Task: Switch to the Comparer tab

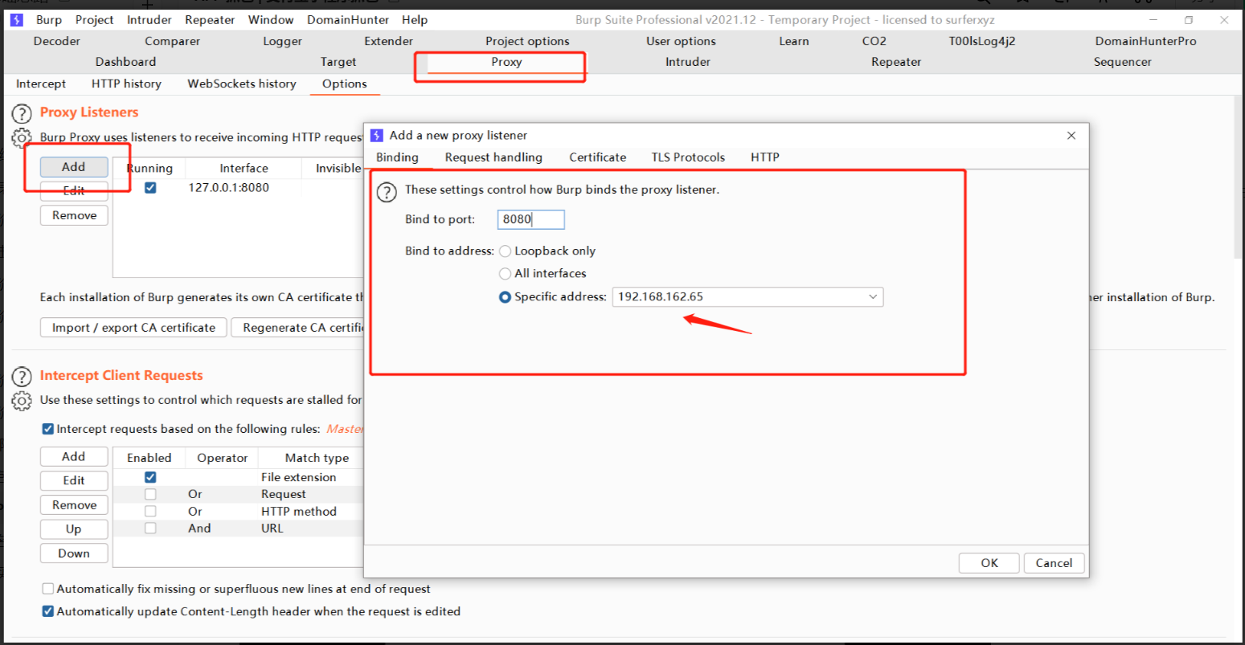Action: pyautogui.click(x=172, y=41)
